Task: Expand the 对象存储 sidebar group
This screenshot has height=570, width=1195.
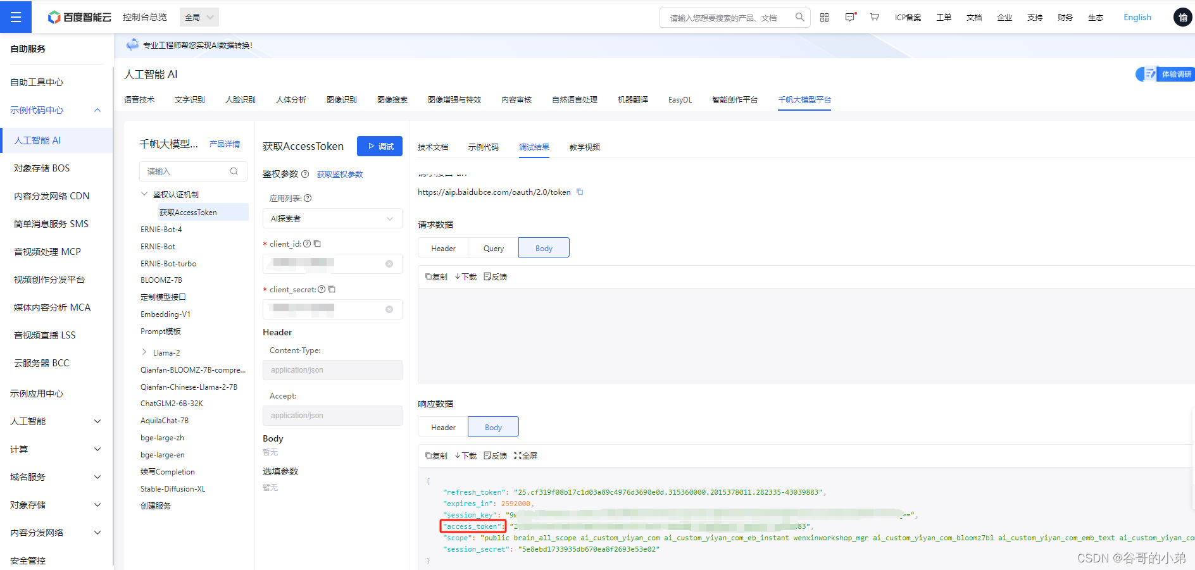Action: tap(97, 505)
